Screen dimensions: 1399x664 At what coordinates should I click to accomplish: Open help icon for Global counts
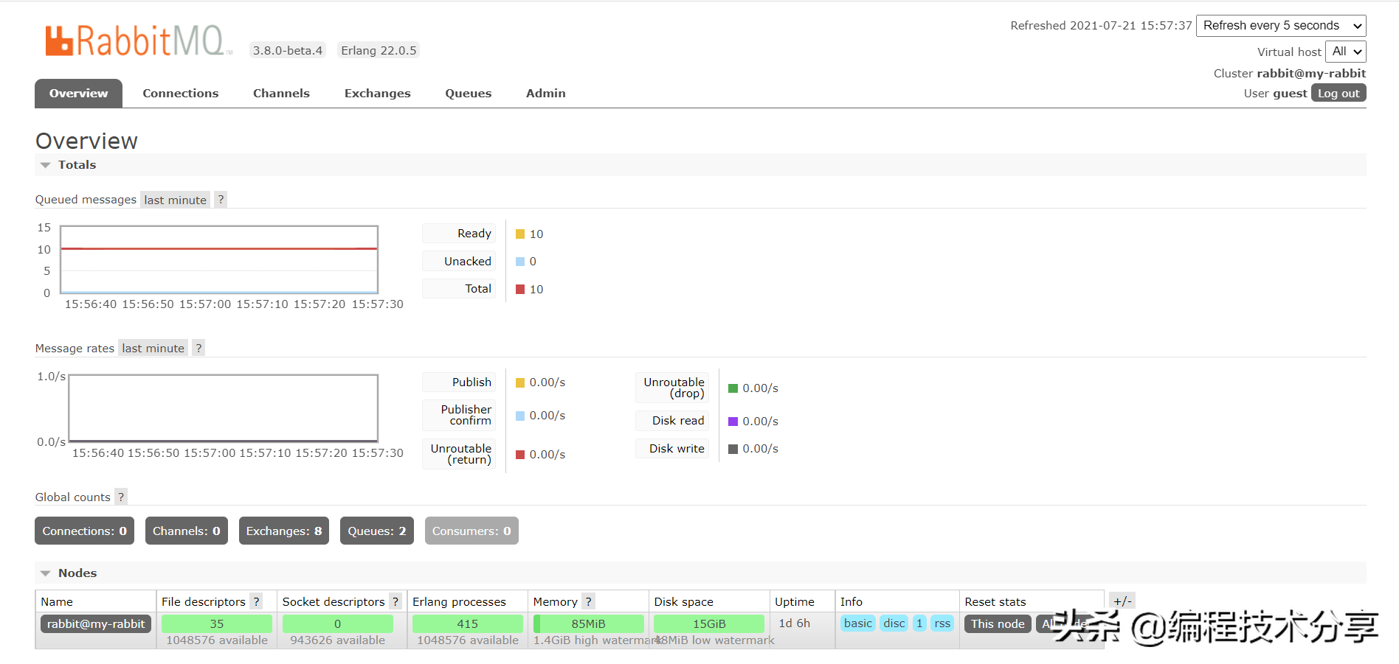pyautogui.click(x=121, y=497)
